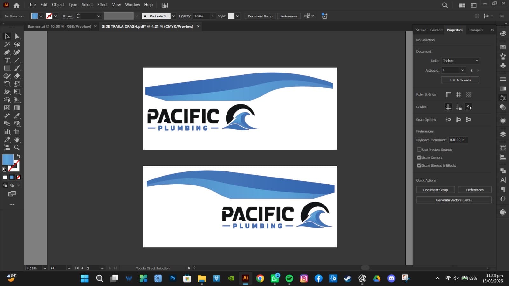Click the blue Fill color swatch in toolbox
Viewport: 509px width, 286px height.
point(8,160)
